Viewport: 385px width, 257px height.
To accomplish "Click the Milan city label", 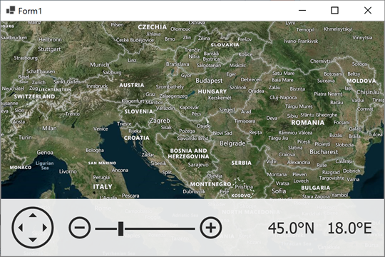I will click(49, 128).
